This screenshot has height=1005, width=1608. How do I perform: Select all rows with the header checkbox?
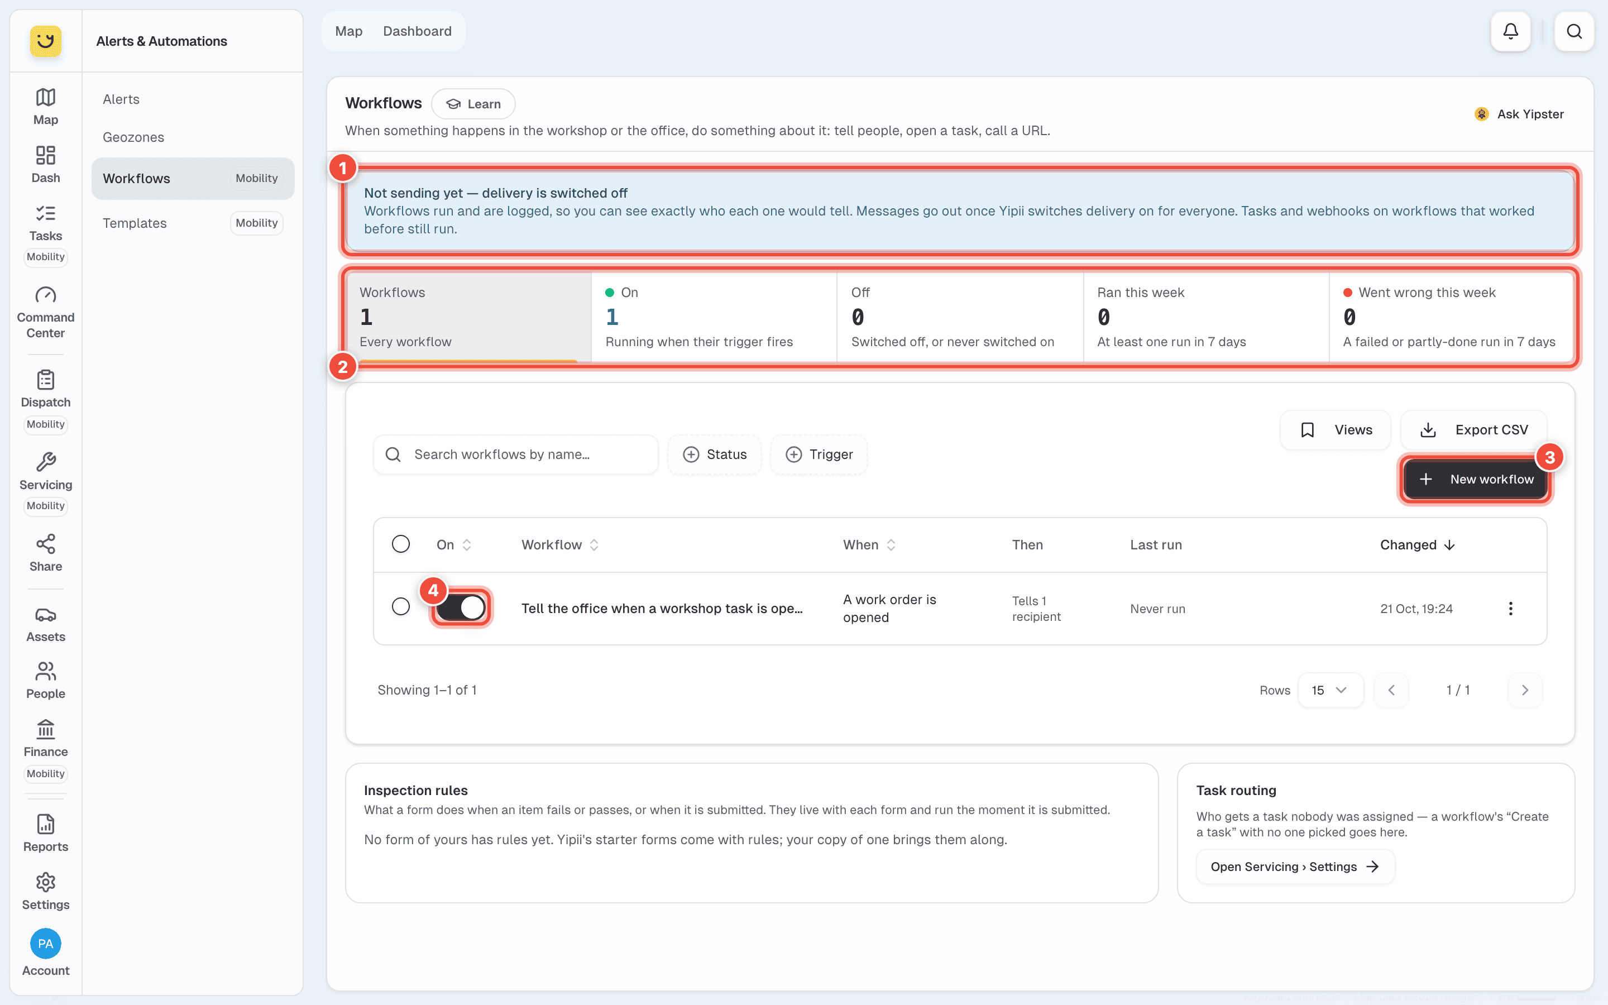(x=401, y=544)
